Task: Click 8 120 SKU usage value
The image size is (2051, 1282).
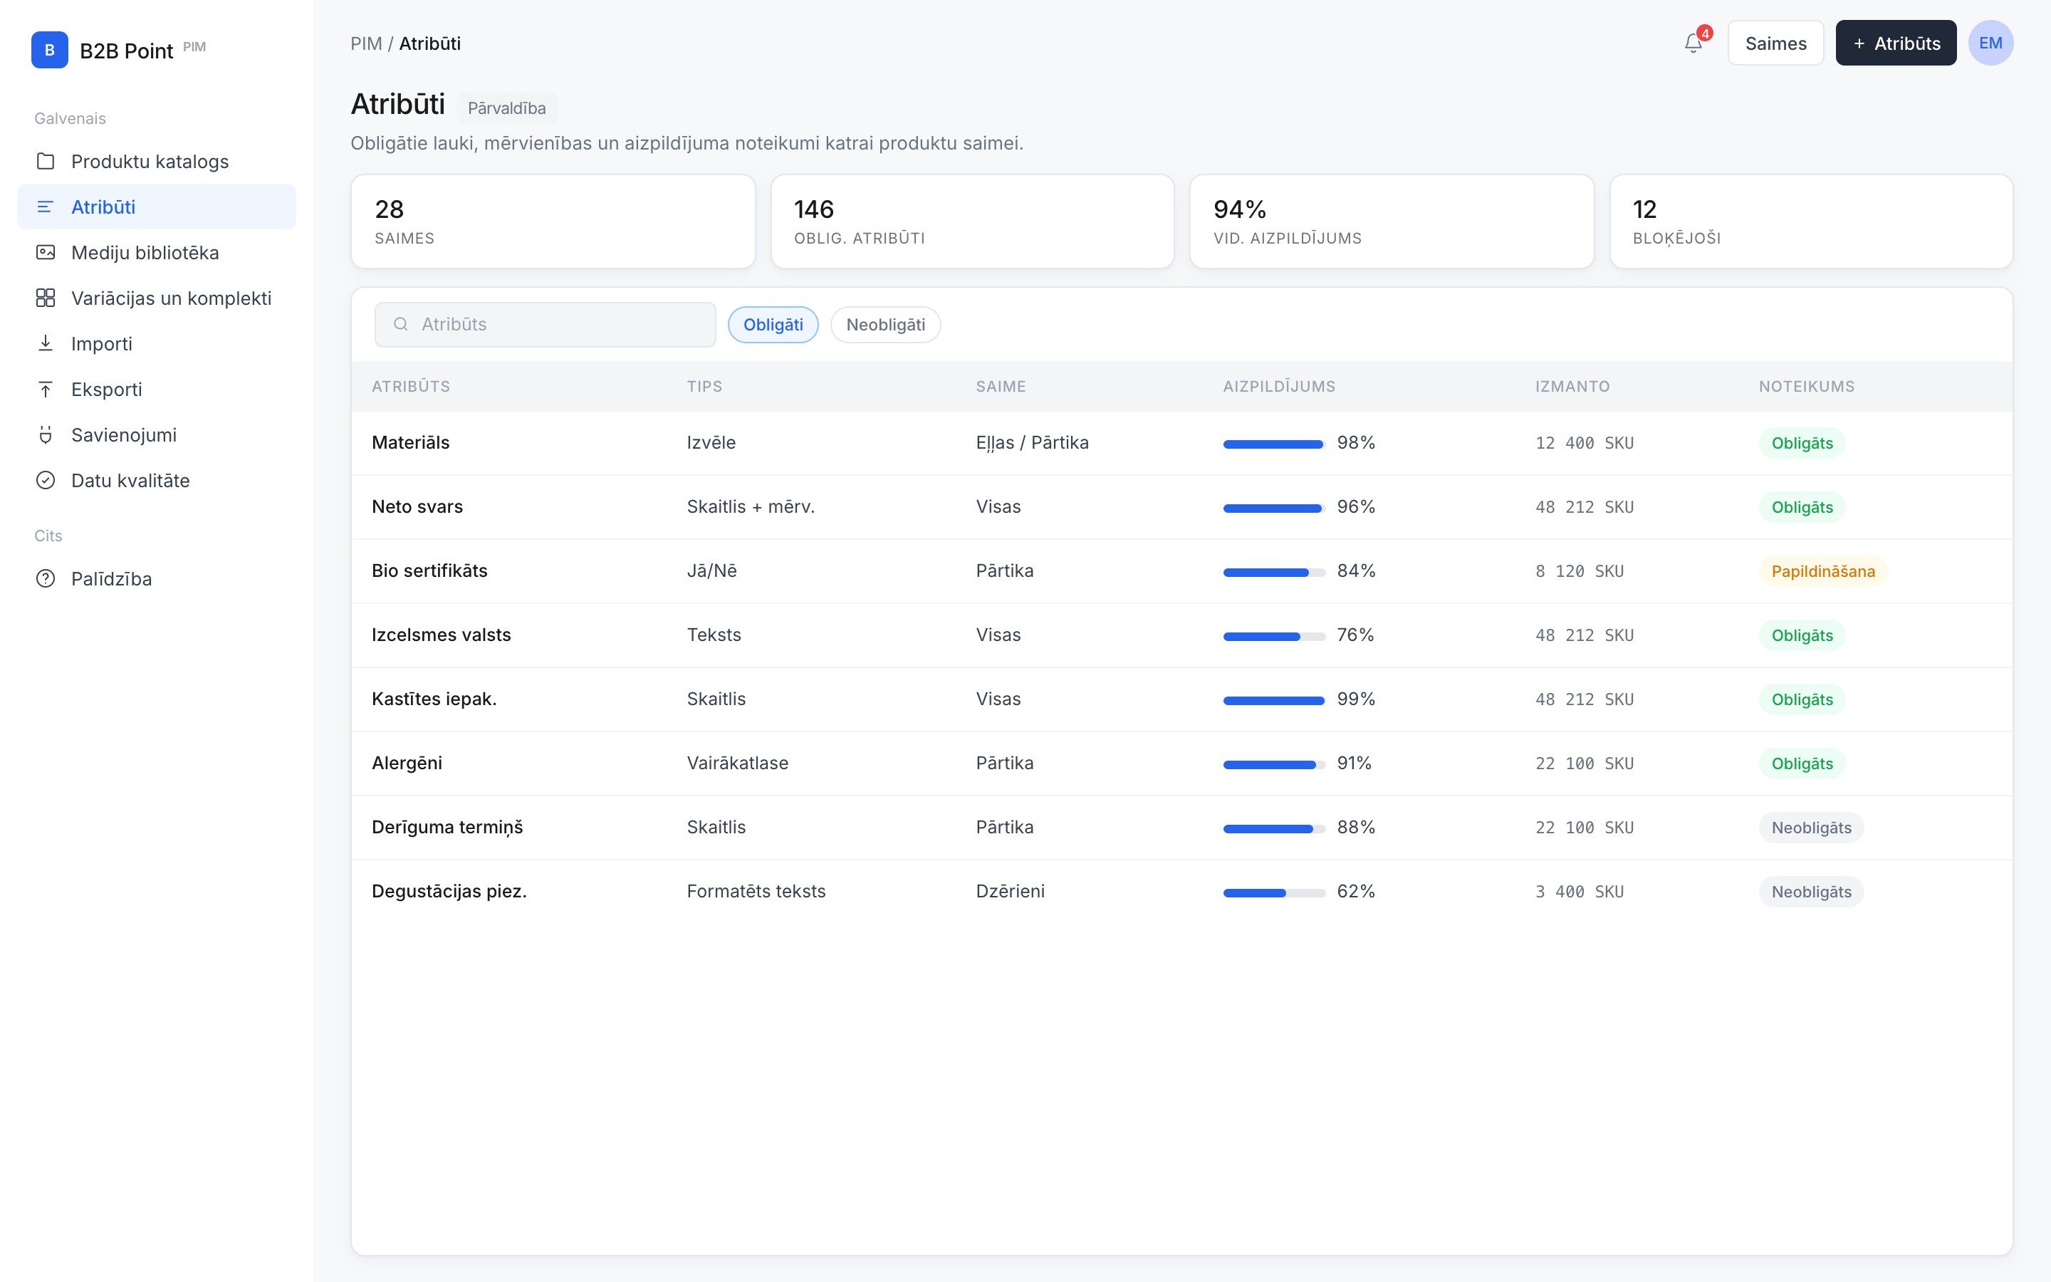Action: (x=1579, y=571)
